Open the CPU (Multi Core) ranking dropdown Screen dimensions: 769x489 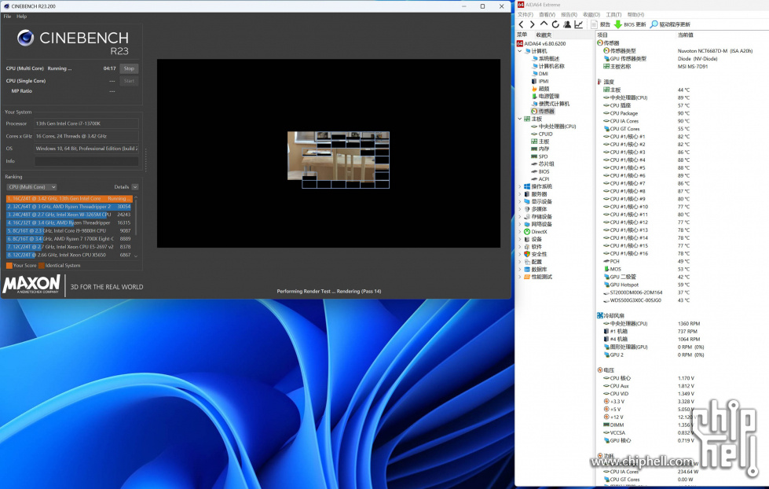[32, 186]
